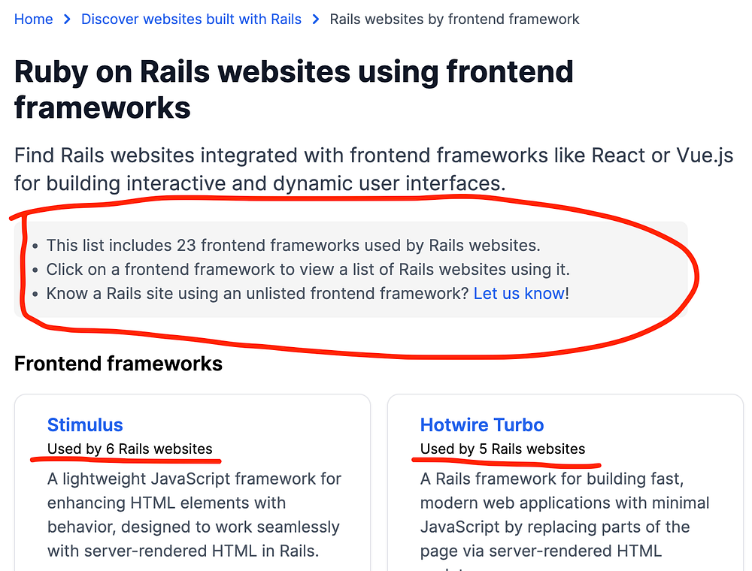Open the Hotwire Turbo framework link
This screenshot has height=571, width=752.
coord(482,425)
